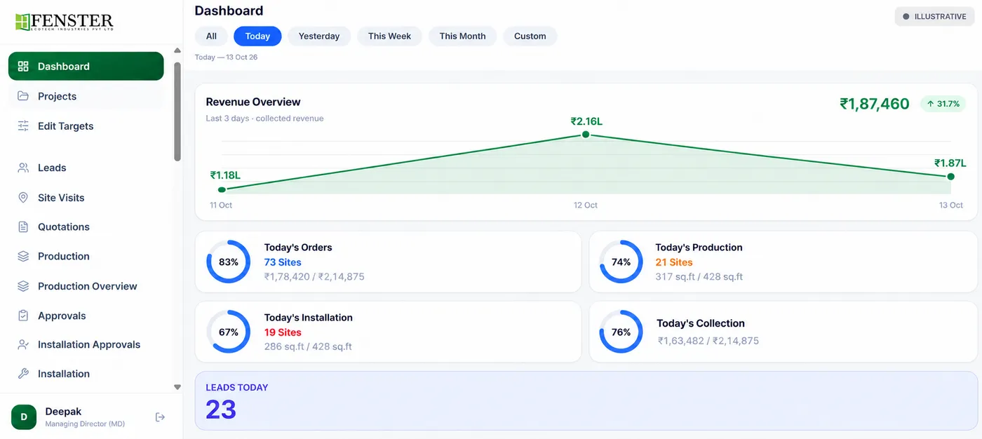Click the Projects folder icon
The height and width of the screenshot is (439, 982).
(23, 96)
